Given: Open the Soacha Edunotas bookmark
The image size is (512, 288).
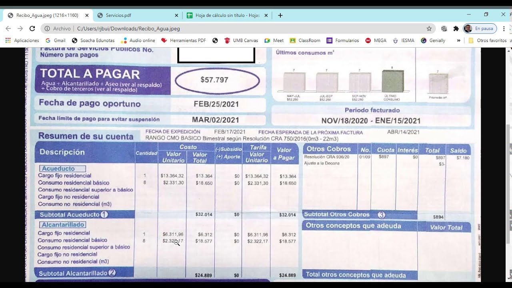Looking at the screenshot, I should [x=93, y=40].
